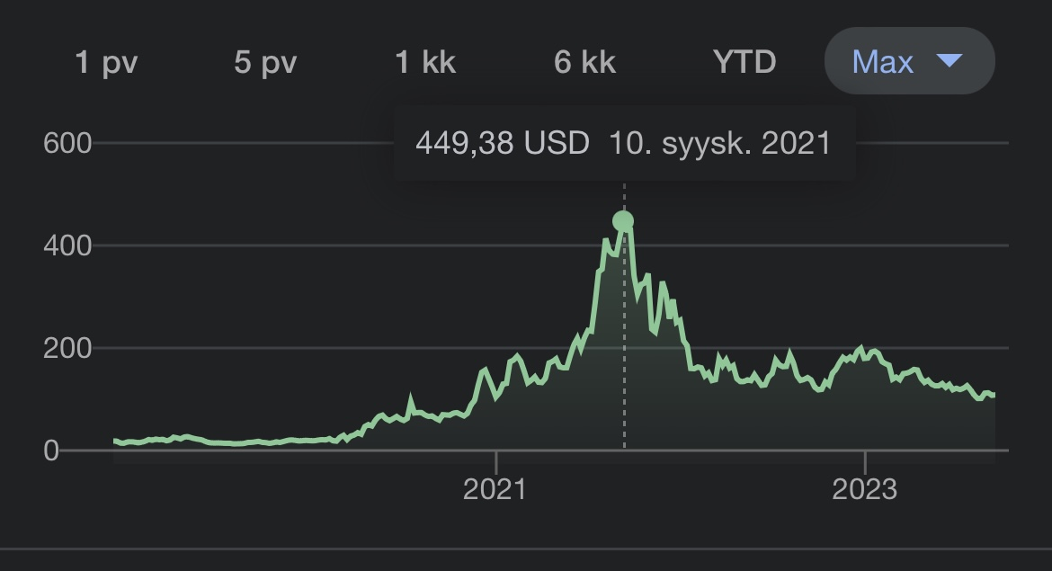
Task: Click the 10. syysk. 2021 tooltip date
Action: coord(719,143)
